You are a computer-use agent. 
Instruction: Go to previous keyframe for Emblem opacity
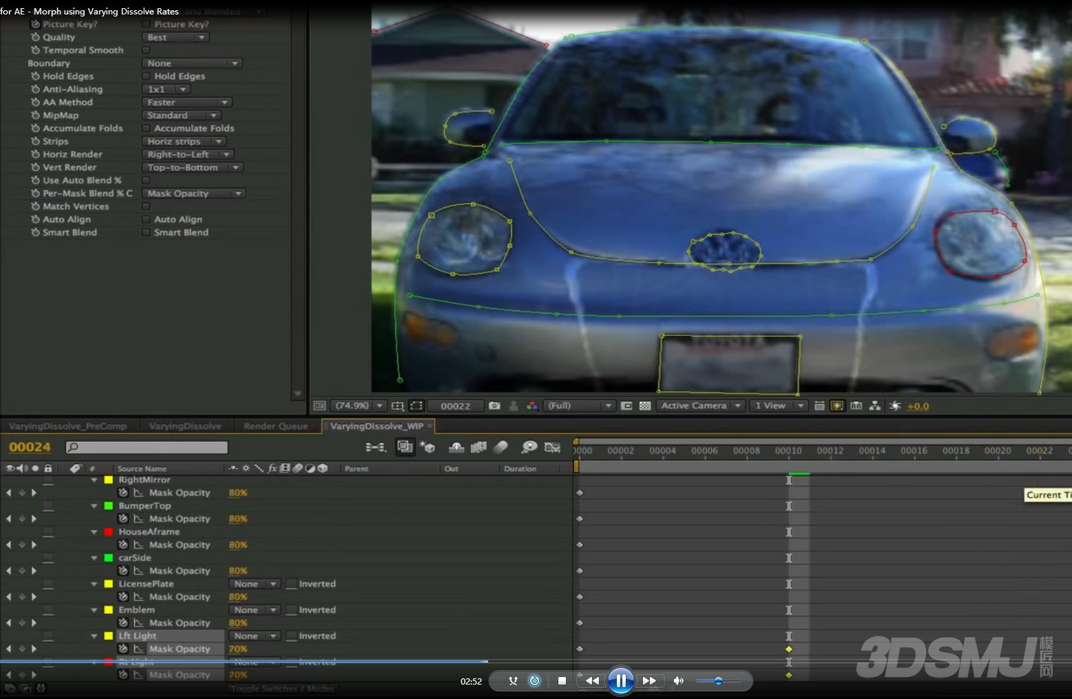(x=8, y=623)
